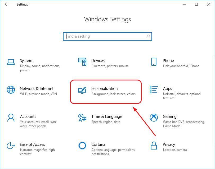Open the Ease of Access icon
The image size is (215, 169).
11,146
